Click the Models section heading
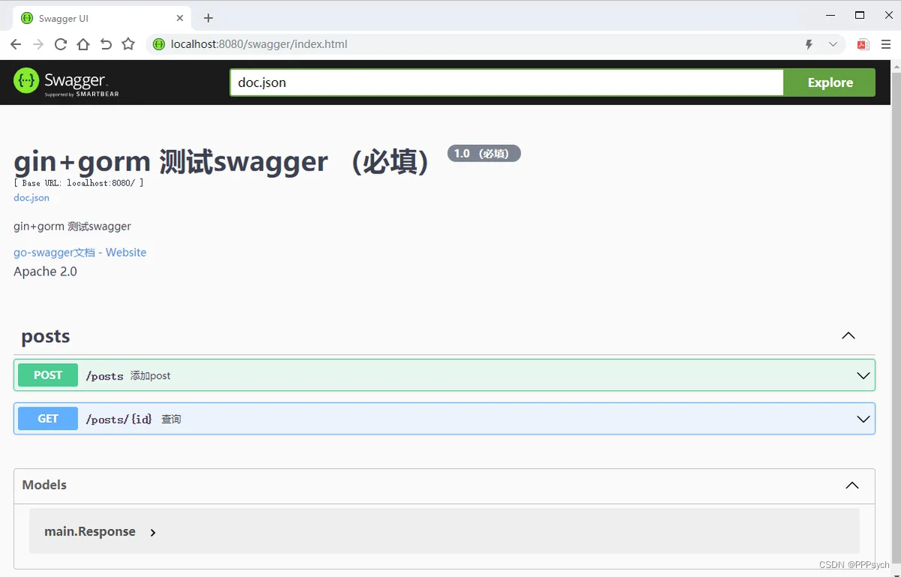 [44, 485]
